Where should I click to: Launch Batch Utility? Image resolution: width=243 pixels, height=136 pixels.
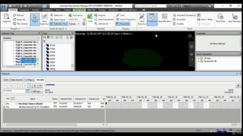point(205,19)
